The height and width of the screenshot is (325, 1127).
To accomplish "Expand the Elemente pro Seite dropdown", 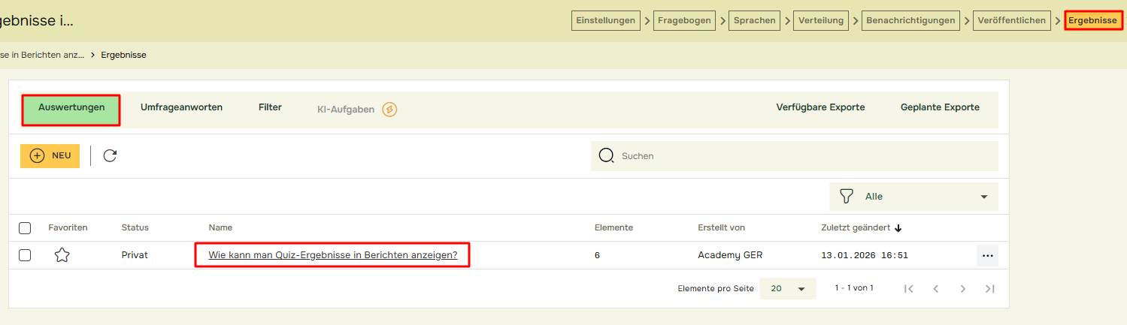I will tap(787, 289).
